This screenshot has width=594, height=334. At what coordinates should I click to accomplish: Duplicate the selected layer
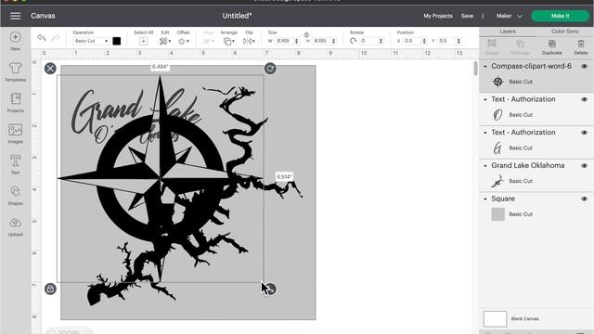pyautogui.click(x=552, y=44)
